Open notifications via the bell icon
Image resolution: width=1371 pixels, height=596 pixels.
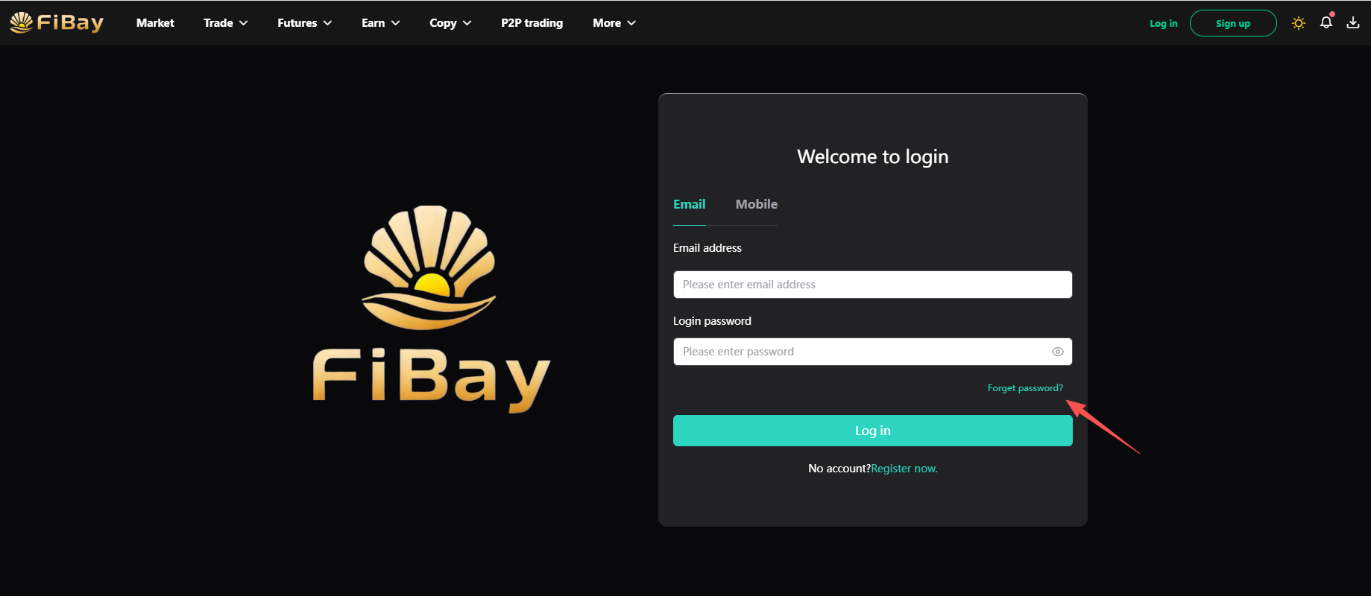[x=1326, y=22]
